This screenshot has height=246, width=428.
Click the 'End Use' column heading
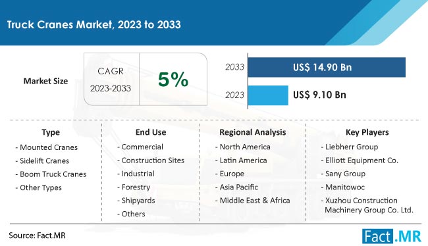click(151, 132)
